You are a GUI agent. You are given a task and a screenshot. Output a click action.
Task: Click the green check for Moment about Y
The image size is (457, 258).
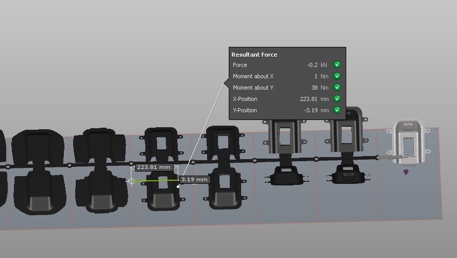[337, 88]
